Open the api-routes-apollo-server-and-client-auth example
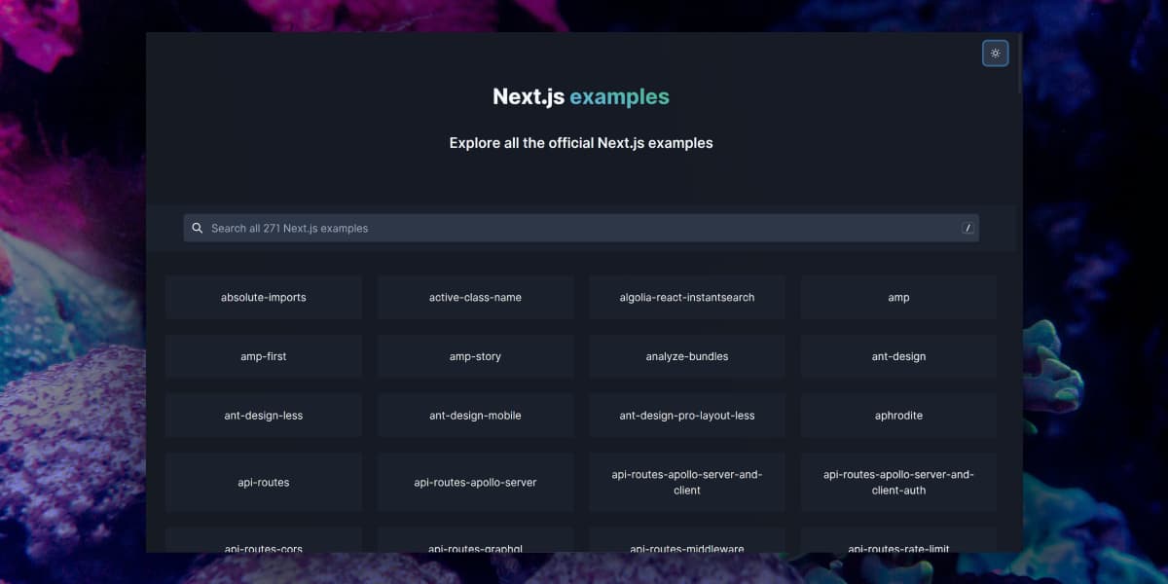 898,482
